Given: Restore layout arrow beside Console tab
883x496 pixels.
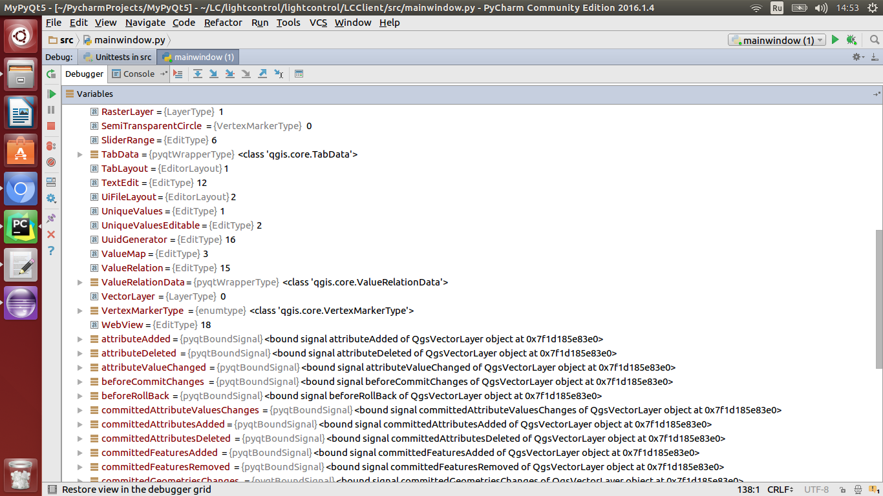Looking at the screenshot, I should (164, 74).
